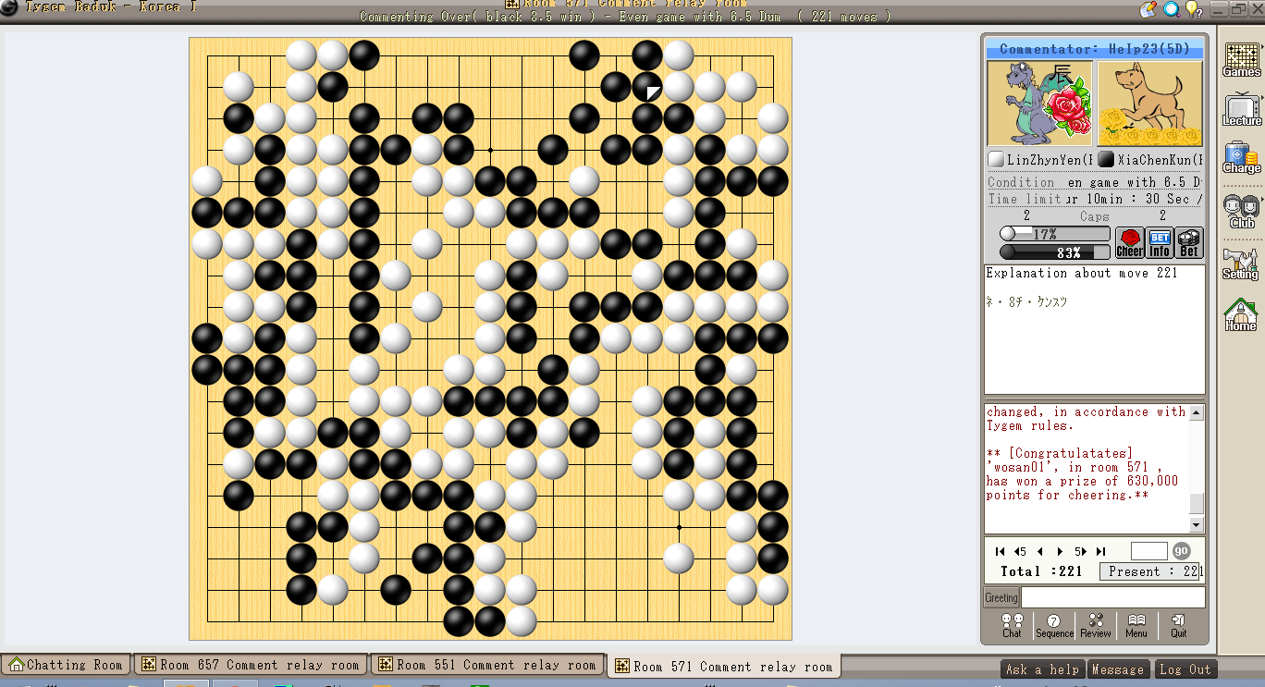Open the BET Info button
This screenshot has height=687, width=1265.
[x=1160, y=243]
